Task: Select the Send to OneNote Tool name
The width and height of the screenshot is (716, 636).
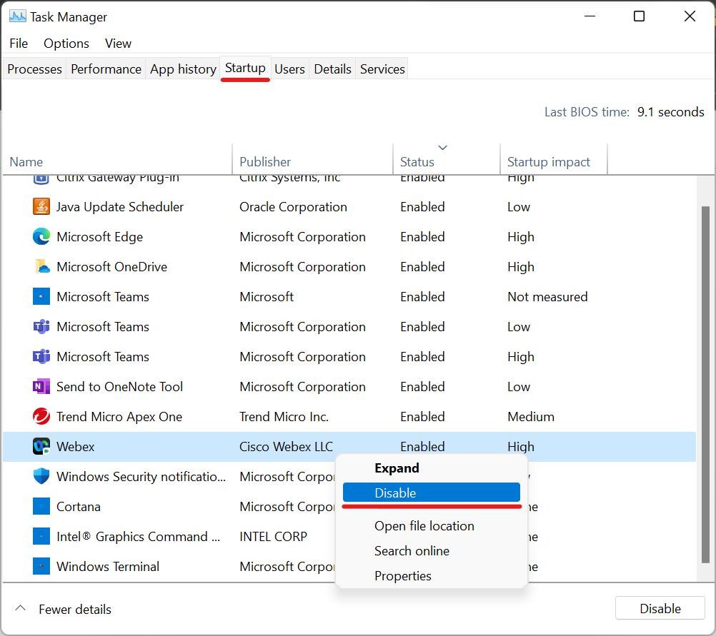Action: (119, 386)
